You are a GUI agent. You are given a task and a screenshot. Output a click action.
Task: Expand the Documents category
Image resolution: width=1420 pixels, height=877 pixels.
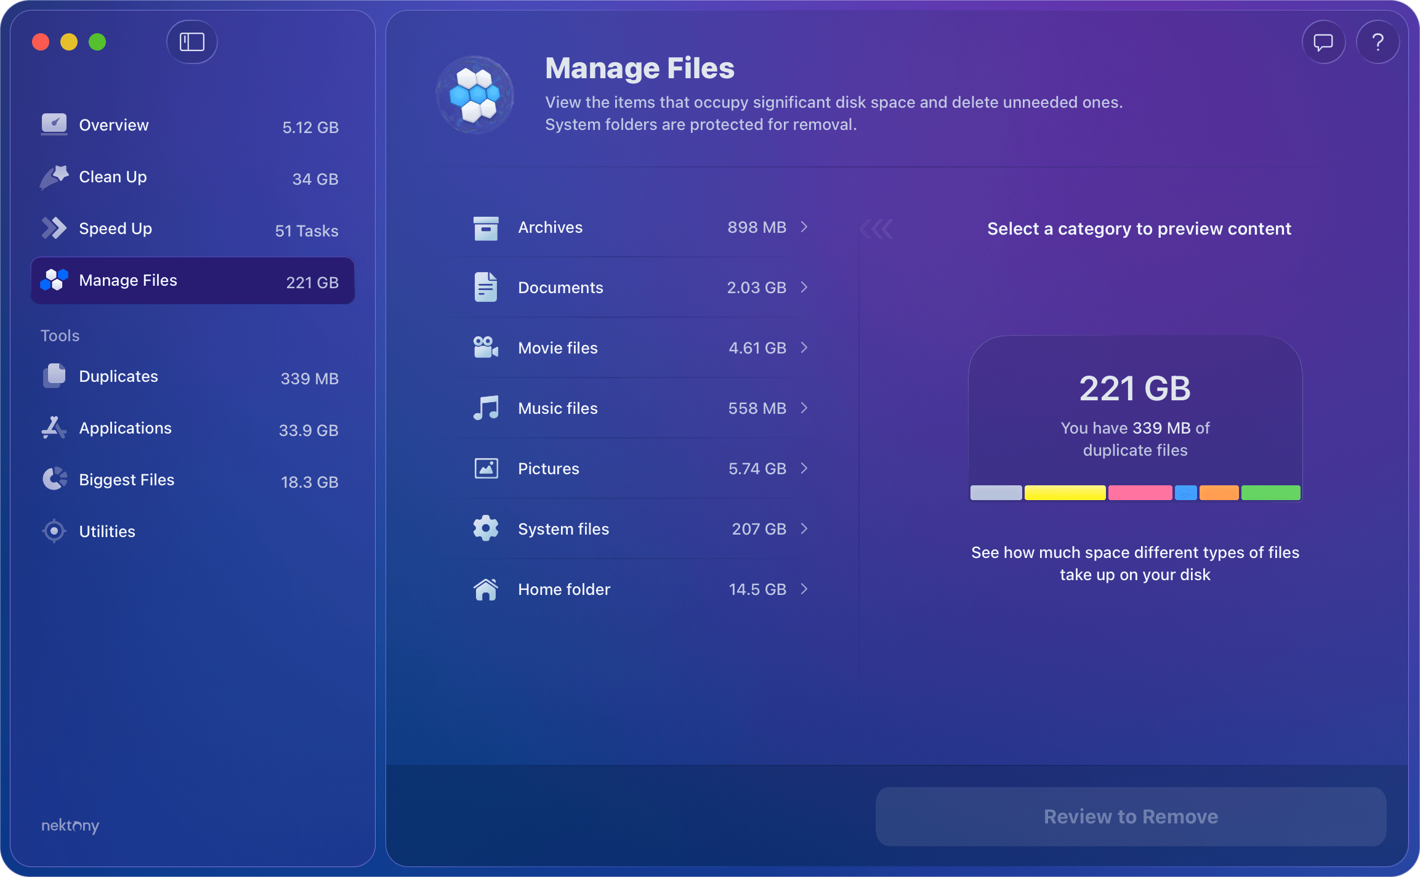(804, 287)
